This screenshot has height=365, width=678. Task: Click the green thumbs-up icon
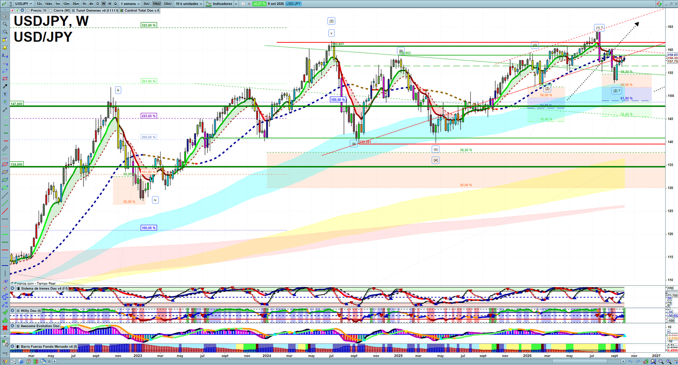point(5,320)
